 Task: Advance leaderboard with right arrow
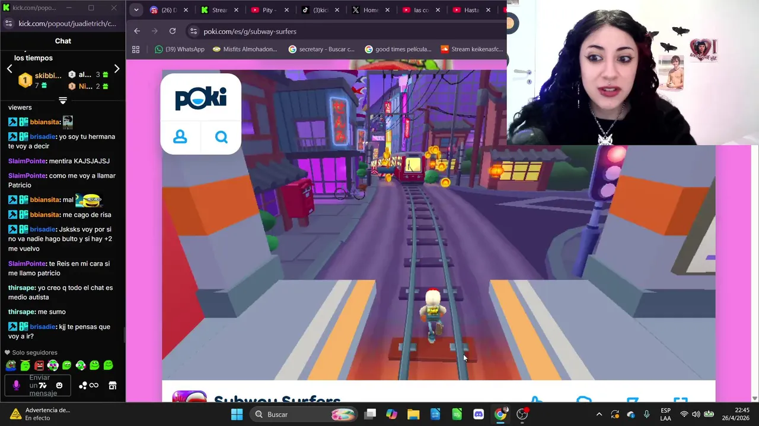pos(117,69)
